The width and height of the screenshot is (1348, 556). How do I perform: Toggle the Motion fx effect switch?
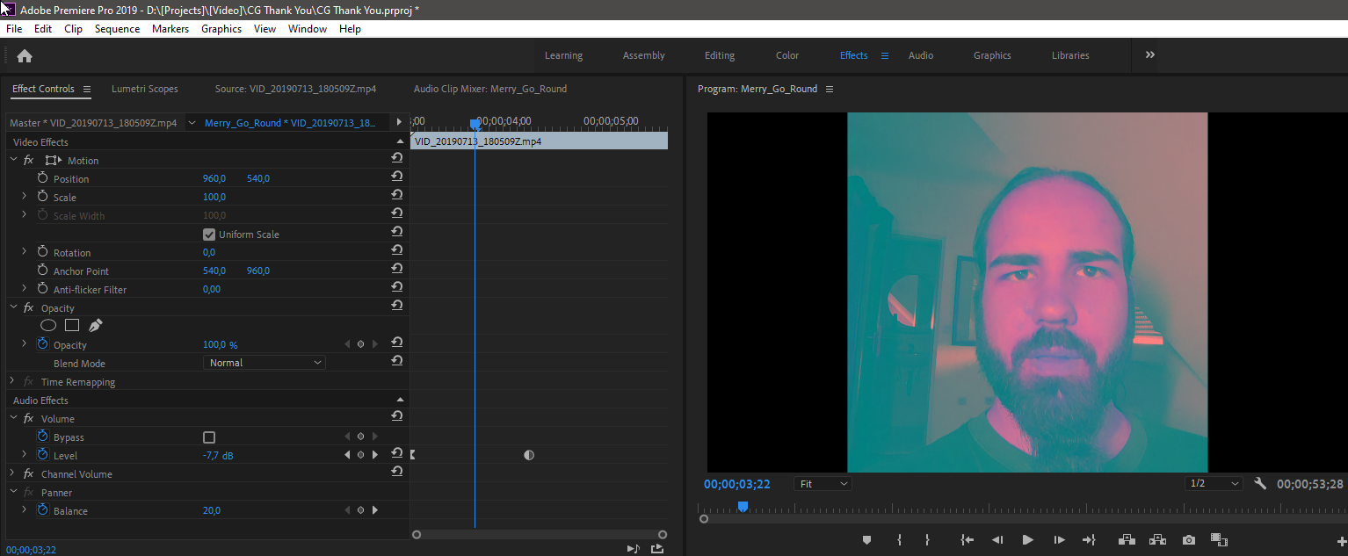pyautogui.click(x=28, y=160)
